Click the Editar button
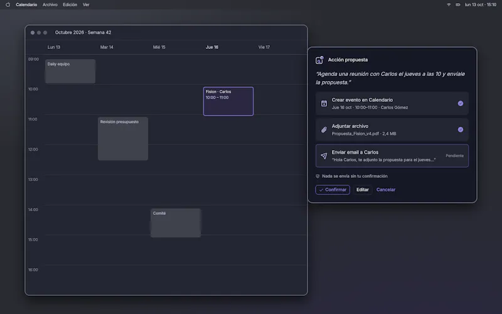The height and width of the screenshot is (314, 502). click(363, 190)
